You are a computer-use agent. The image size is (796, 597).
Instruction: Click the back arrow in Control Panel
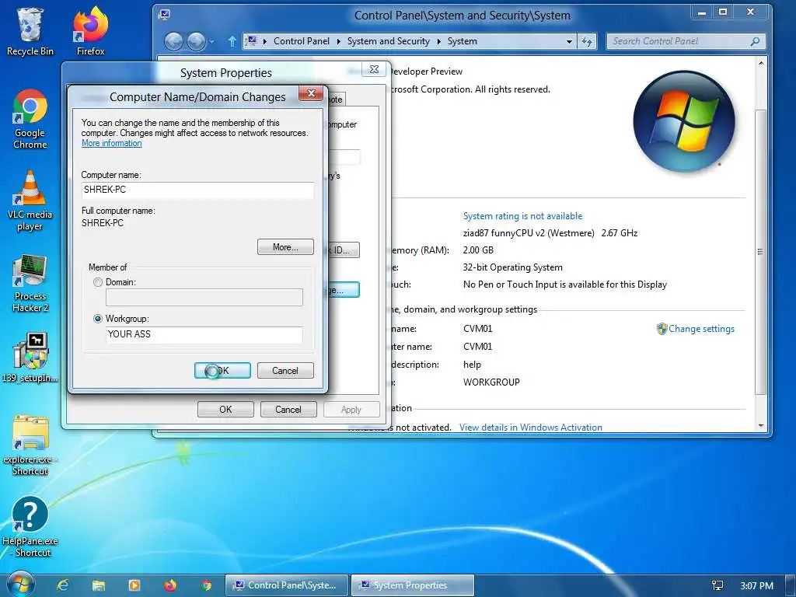[173, 42]
